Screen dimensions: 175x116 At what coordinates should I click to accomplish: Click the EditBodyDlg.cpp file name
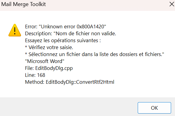tap(54, 68)
